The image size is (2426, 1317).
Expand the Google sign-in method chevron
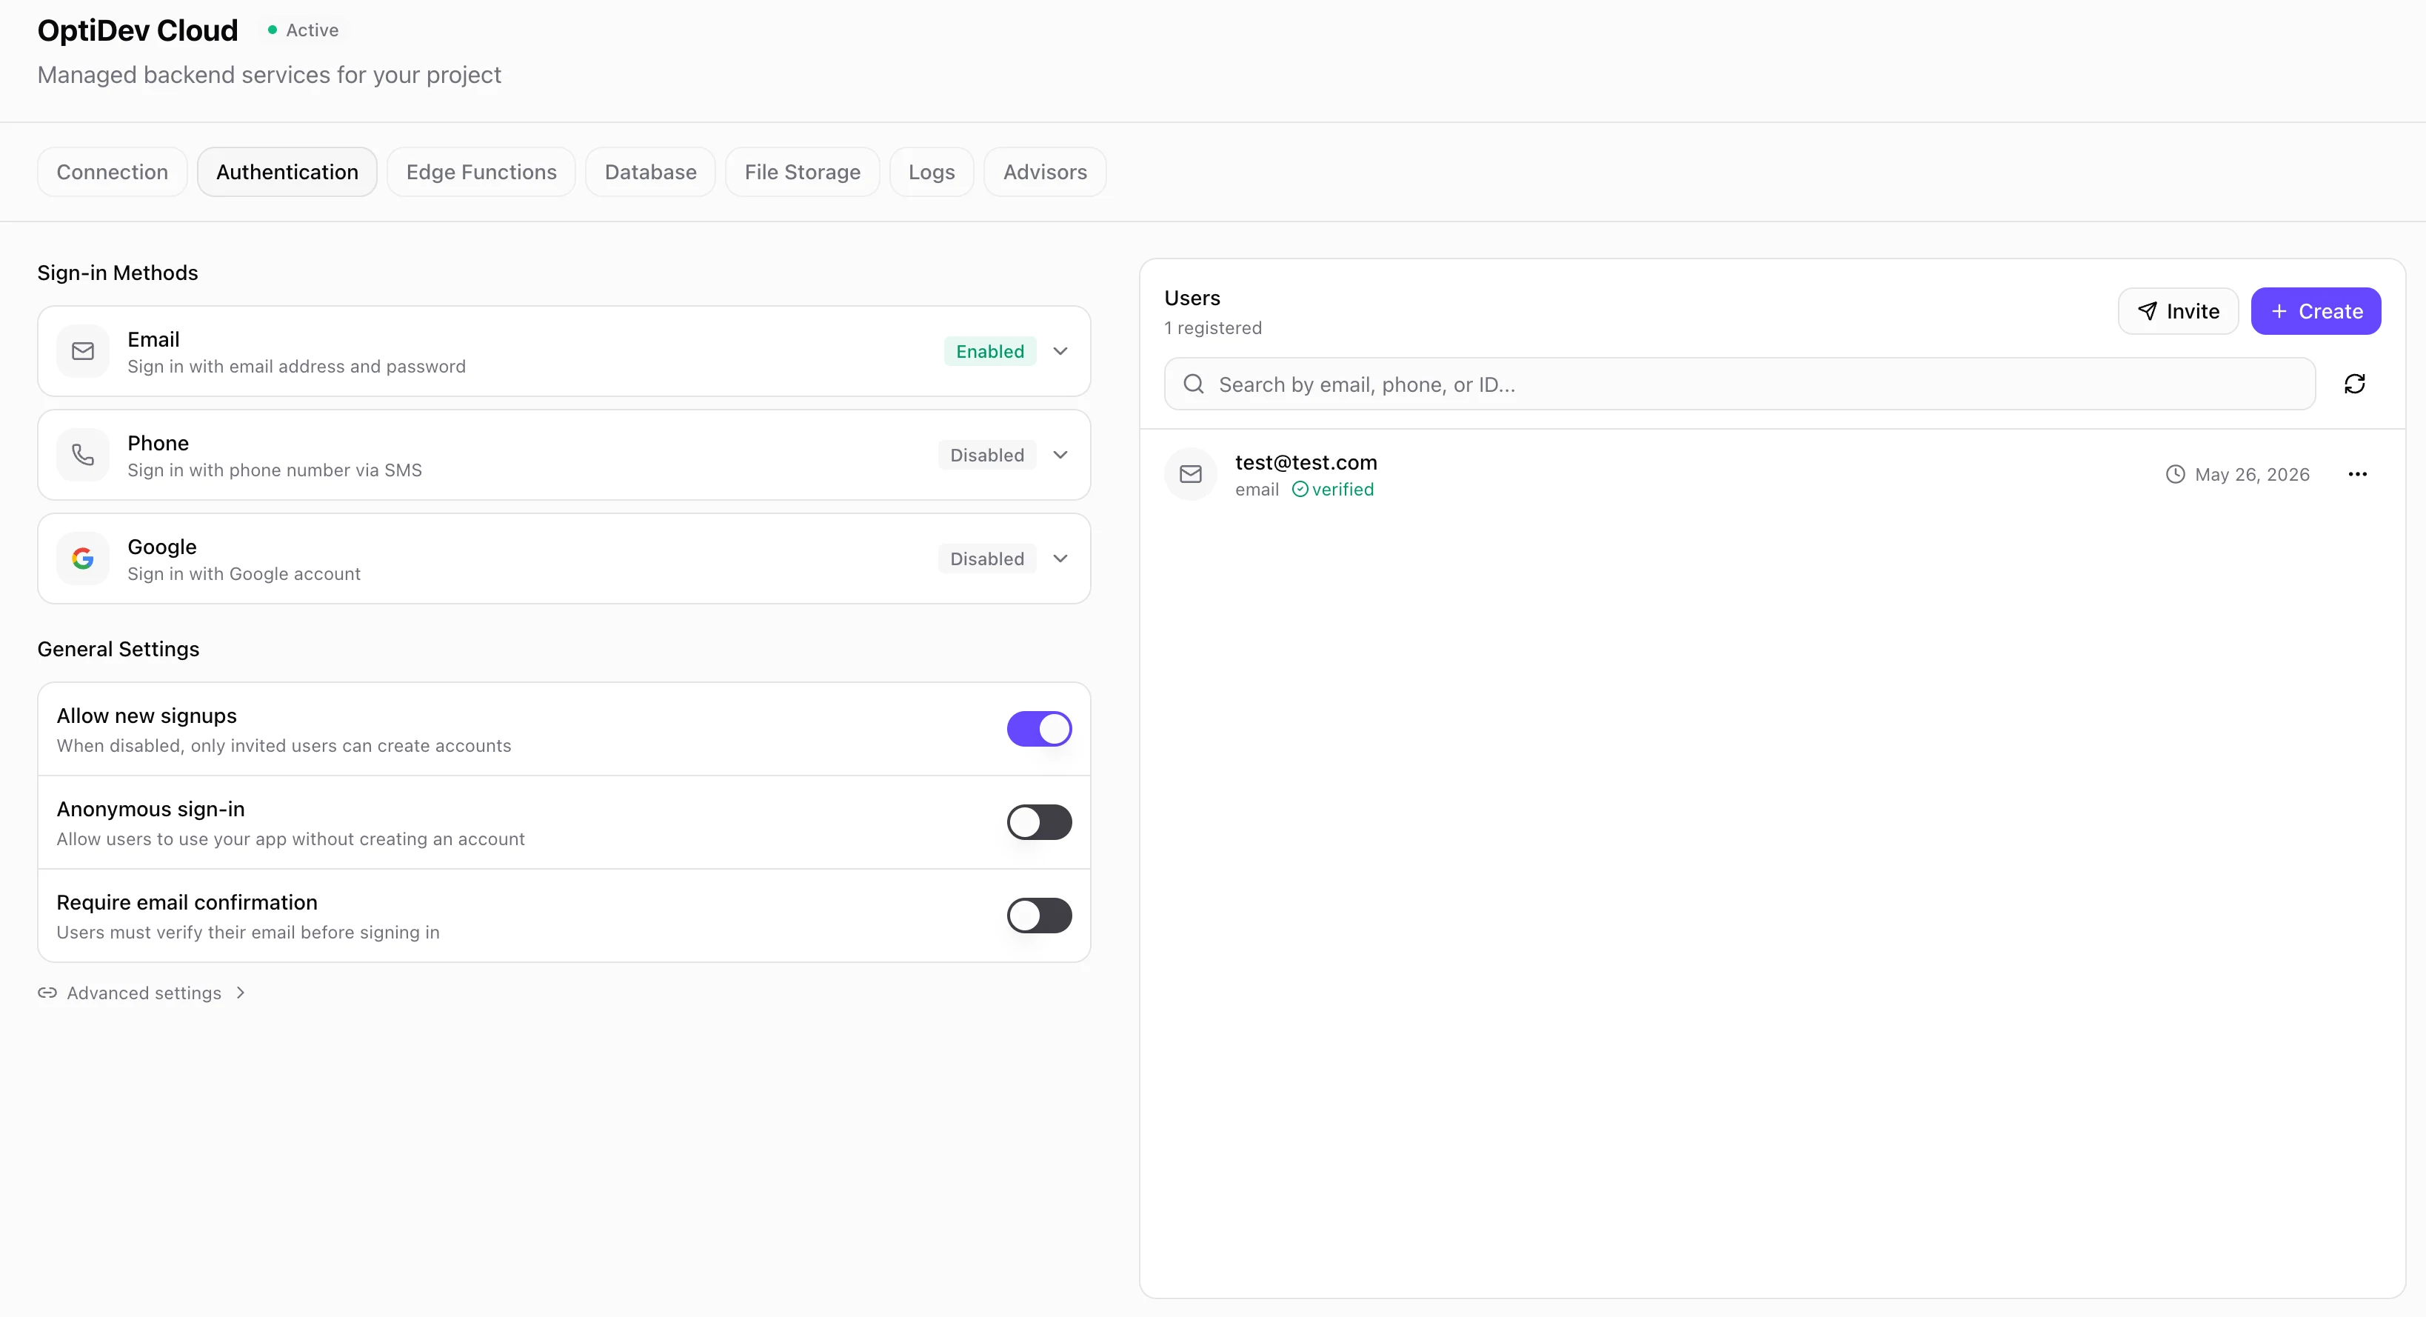tap(1060, 559)
